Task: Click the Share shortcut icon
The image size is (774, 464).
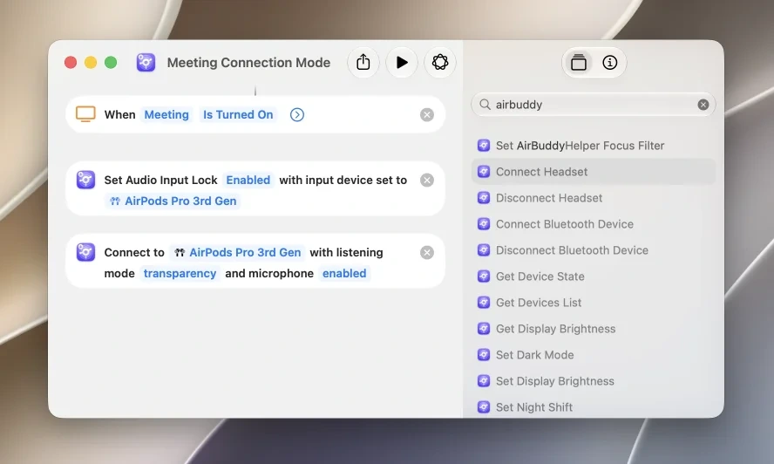Action: pyautogui.click(x=363, y=62)
